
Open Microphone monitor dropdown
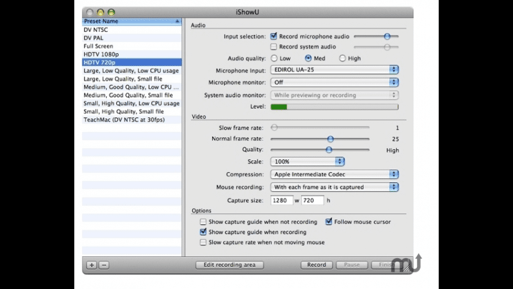[x=334, y=82]
